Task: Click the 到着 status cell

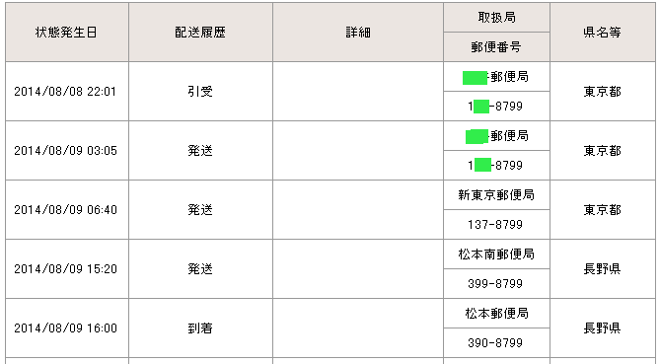Action: 200,328
